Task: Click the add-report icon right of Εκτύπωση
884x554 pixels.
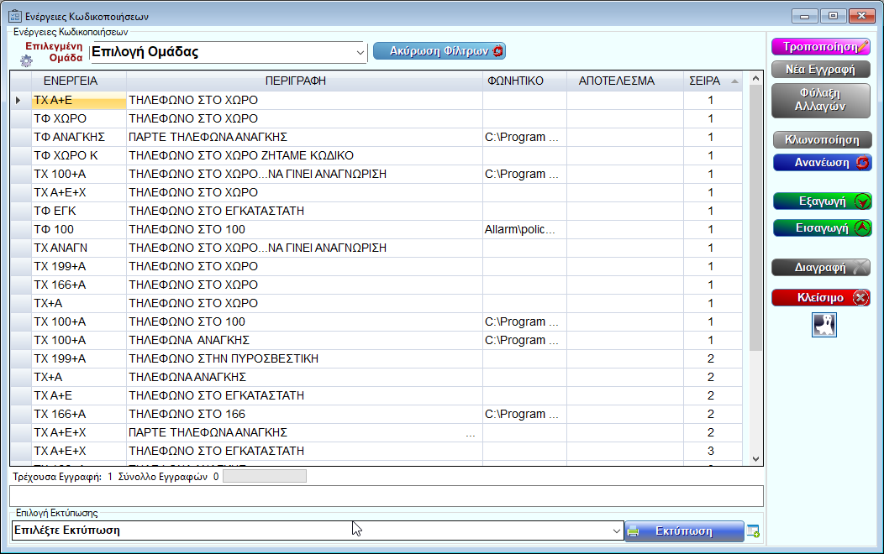Action: click(x=753, y=530)
